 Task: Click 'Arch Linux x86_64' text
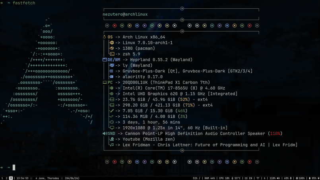(x=144, y=37)
